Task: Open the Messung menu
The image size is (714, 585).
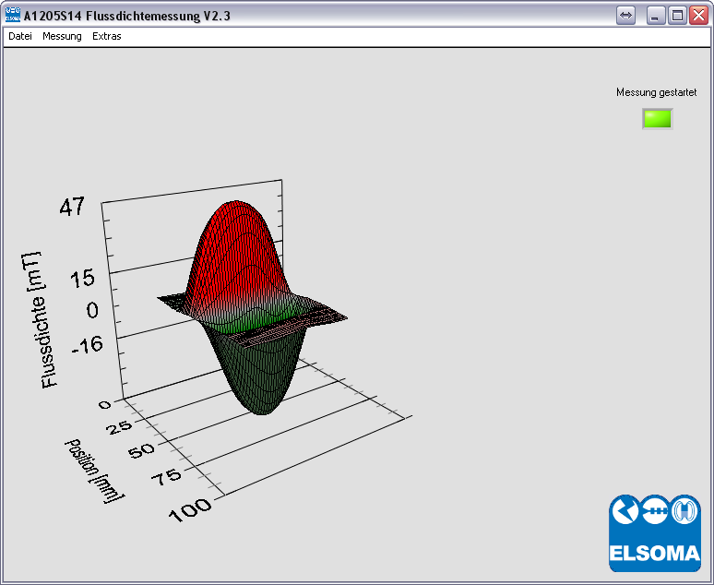Action: 62,37
